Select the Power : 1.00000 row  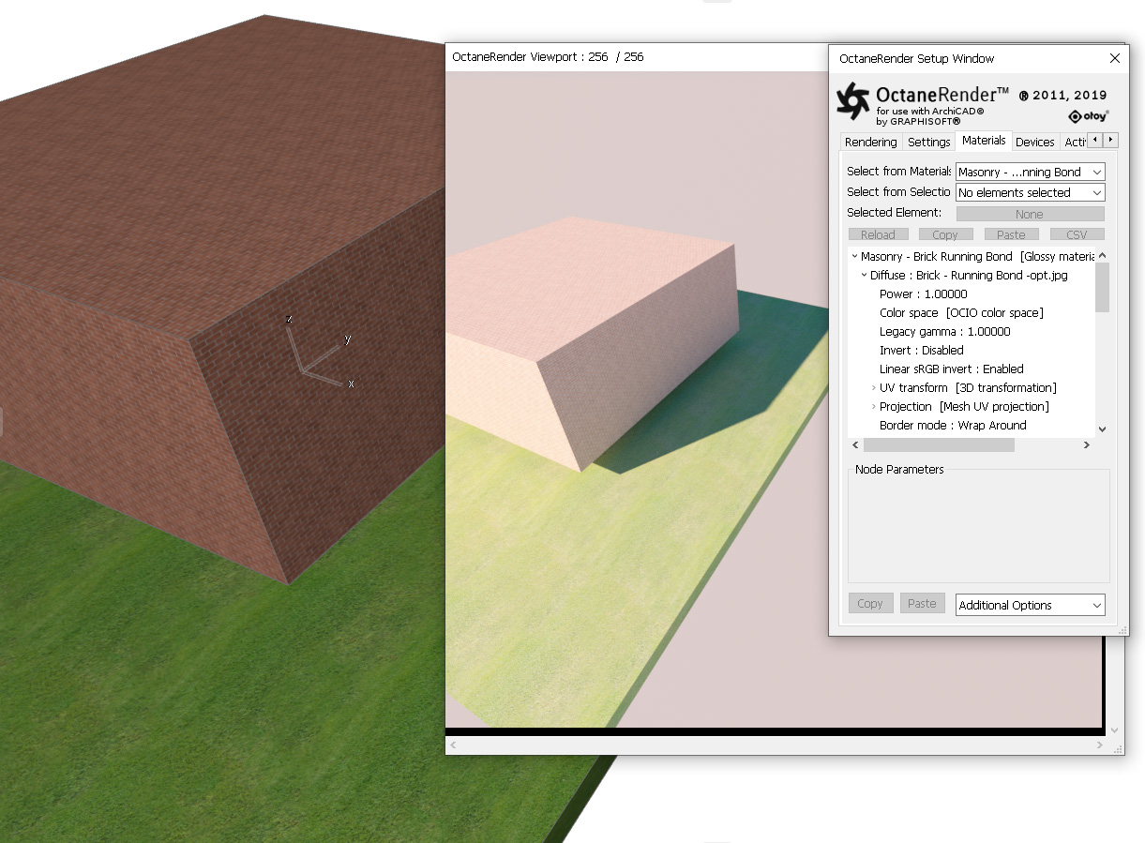(923, 294)
